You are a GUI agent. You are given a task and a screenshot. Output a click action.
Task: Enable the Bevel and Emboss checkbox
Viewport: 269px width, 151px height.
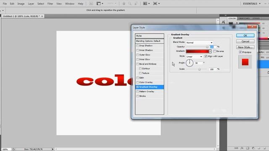pos(137,64)
